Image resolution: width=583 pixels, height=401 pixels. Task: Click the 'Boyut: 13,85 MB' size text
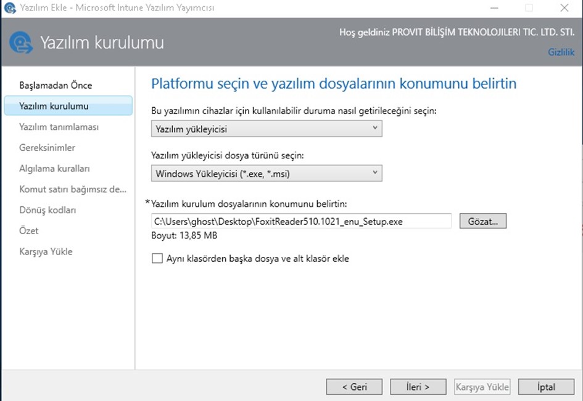184,235
